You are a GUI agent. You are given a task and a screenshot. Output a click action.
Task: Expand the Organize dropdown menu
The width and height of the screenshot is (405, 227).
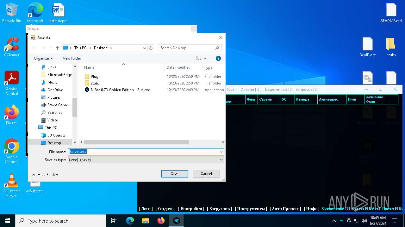pyautogui.click(x=43, y=58)
